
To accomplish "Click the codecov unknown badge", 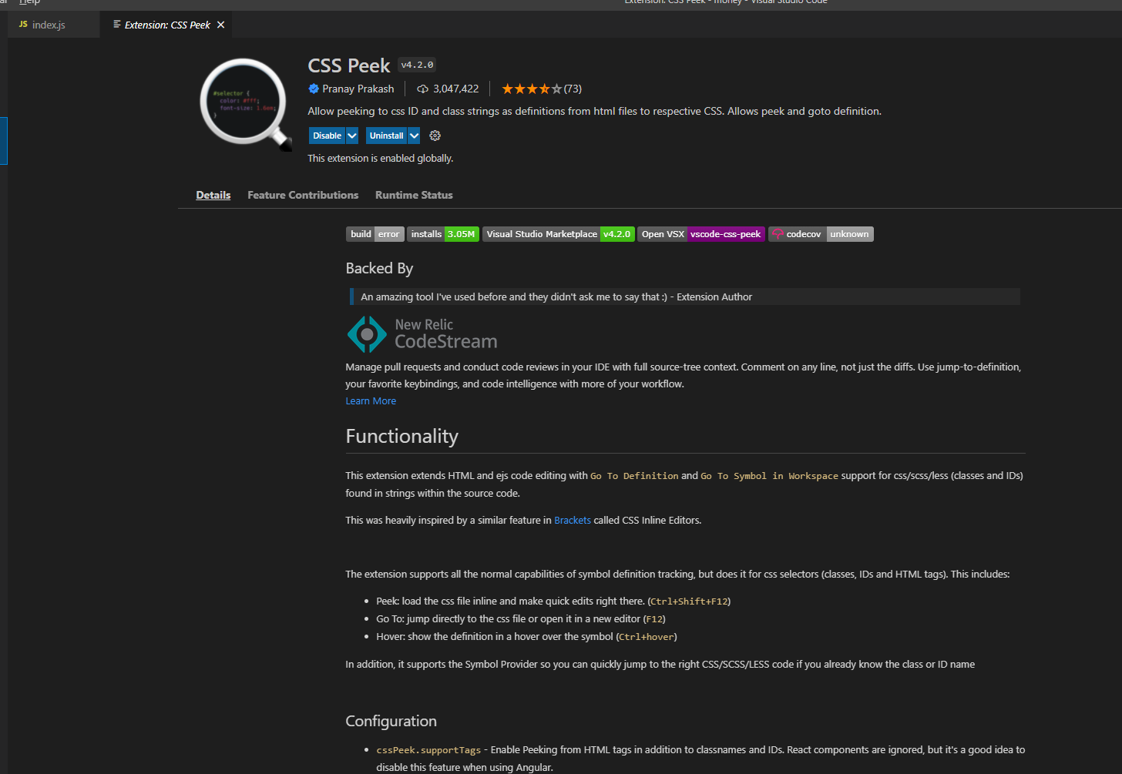I will pos(821,234).
